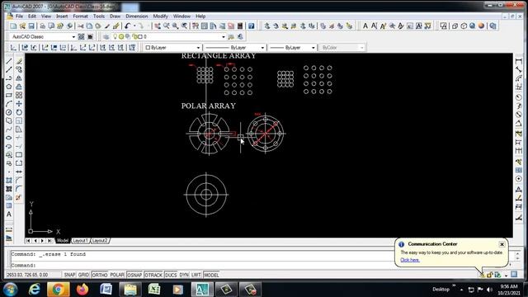Open the Modify menu
Image resolution: width=528 pixels, height=297 pixels.
click(161, 16)
